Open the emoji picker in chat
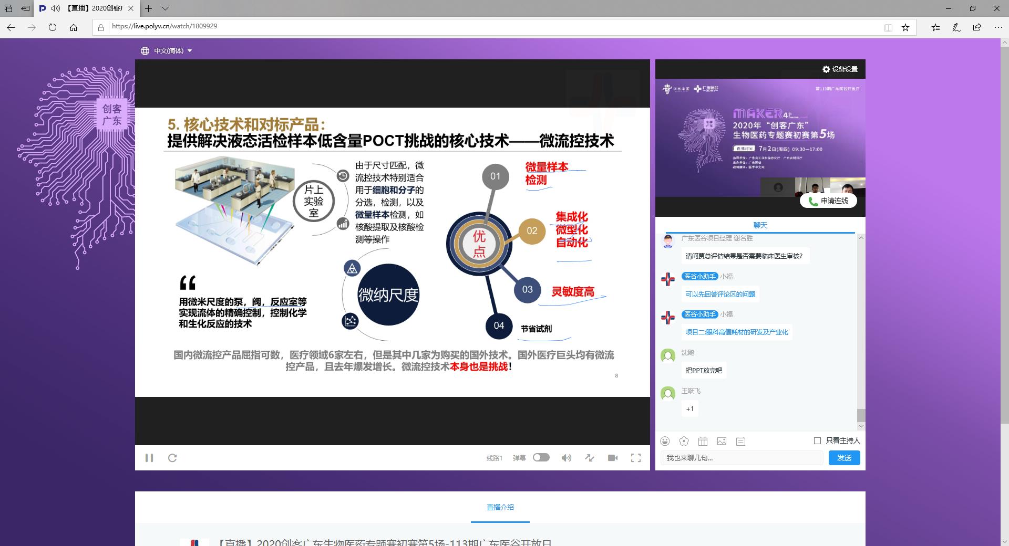This screenshot has height=546, width=1009. click(665, 441)
